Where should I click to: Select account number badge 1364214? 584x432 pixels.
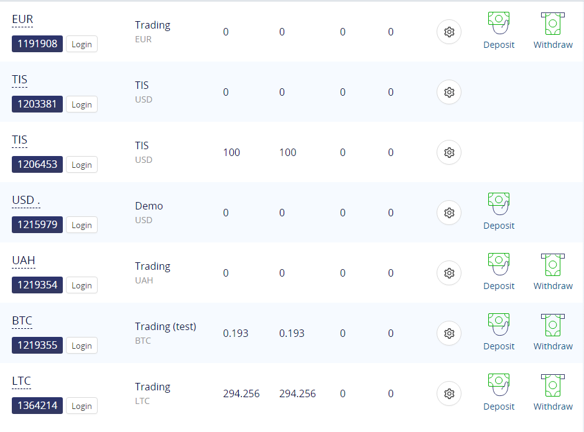37,405
